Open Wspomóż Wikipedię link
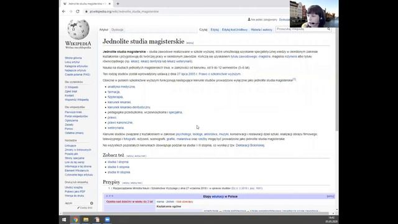Screen dimensions: 398x224 [x=76, y=100]
